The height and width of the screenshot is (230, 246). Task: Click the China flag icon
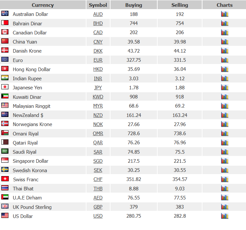pyautogui.click(x=5, y=41)
